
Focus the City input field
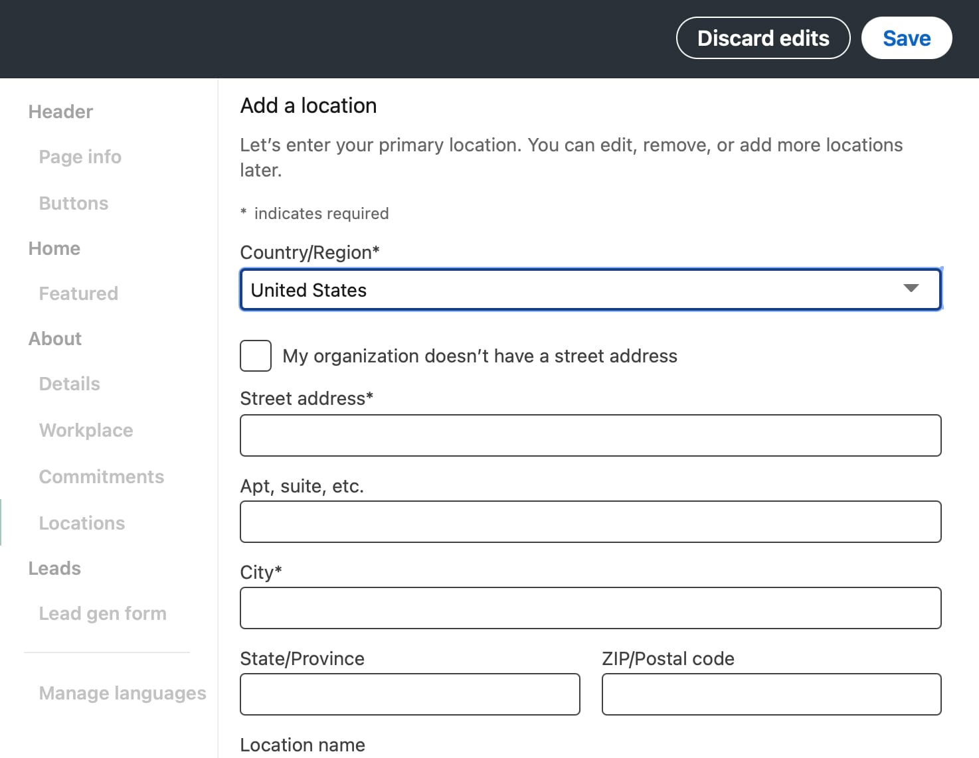[590, 608]
